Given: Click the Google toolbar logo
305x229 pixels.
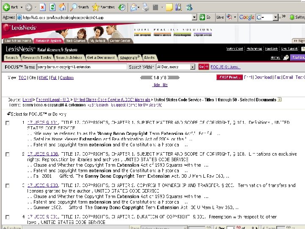Looking at the screenshot, I should point(247,17).
